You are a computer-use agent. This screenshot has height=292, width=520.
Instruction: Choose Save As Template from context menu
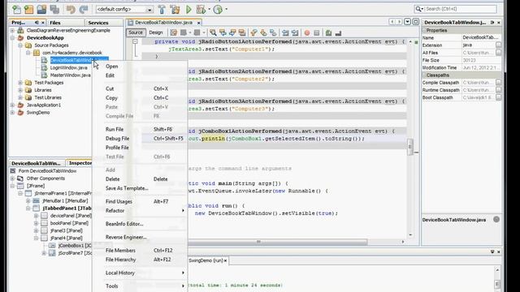point(140,188)
